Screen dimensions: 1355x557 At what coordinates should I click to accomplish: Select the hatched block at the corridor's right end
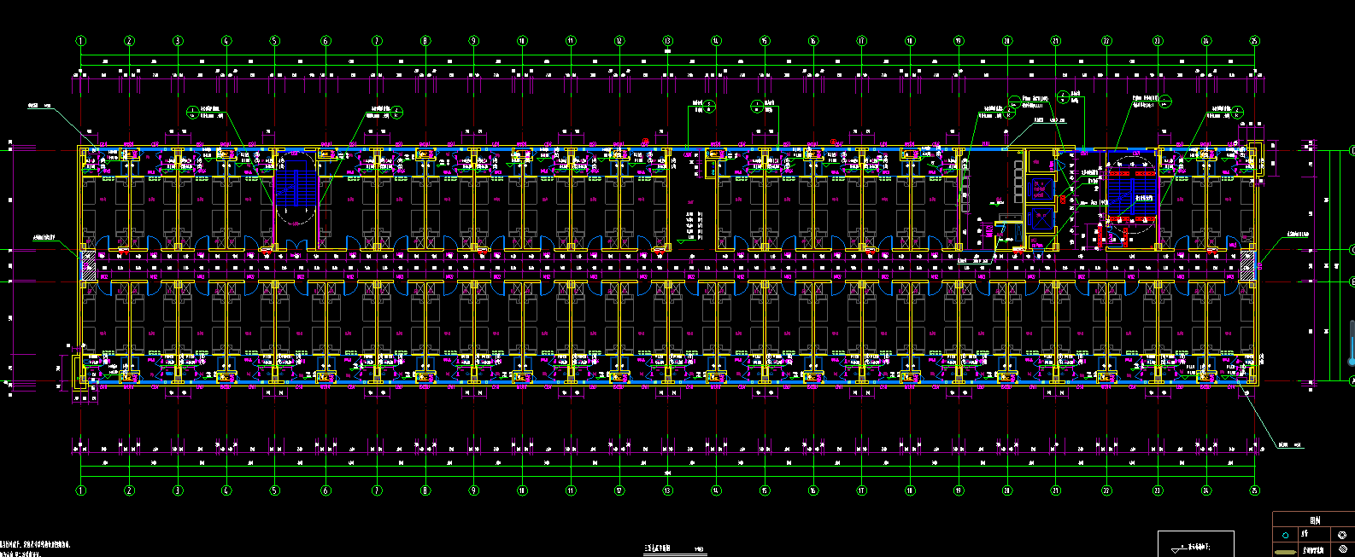(1249, 265)
